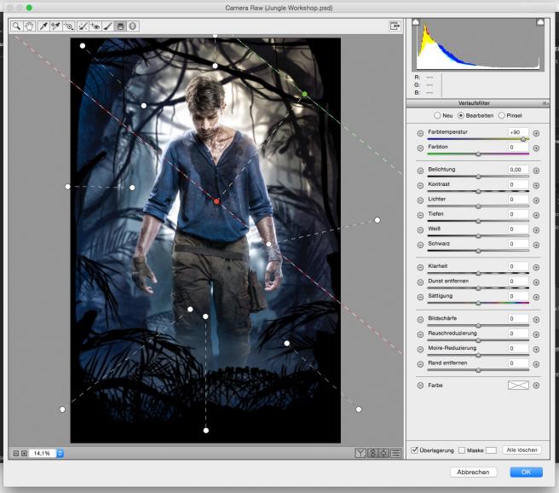This screenshot has width=559, height=493.
Task: Open the zoom level dropdown
Action: point(60,454)
